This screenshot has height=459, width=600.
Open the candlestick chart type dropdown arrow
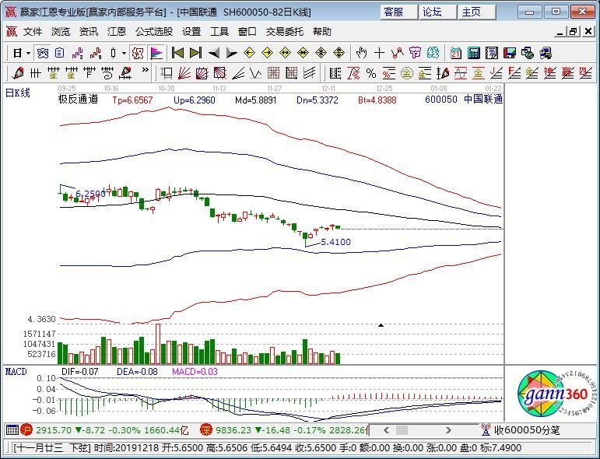(124, 53)
